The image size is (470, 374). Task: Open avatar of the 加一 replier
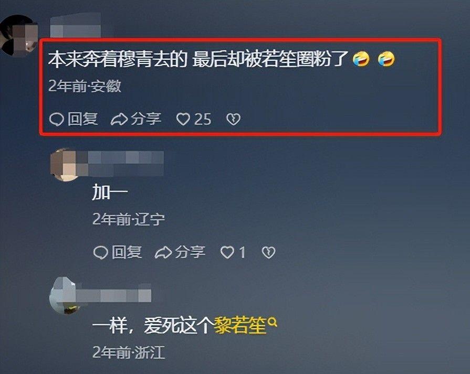click(x=65, y=165)
